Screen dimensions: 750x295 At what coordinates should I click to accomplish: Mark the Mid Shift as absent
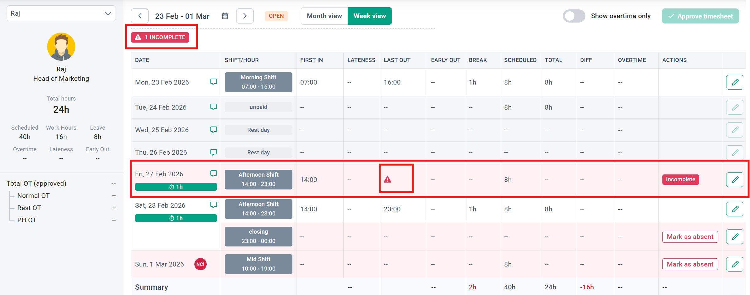(690, 264)
